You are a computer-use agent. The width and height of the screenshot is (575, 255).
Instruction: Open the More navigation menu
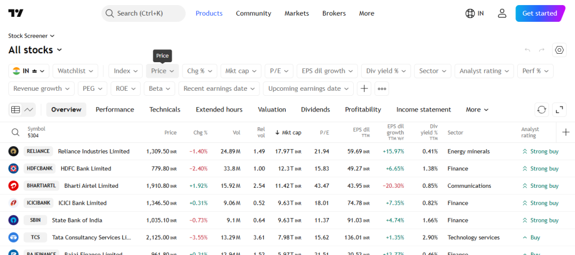pos(367,13)
